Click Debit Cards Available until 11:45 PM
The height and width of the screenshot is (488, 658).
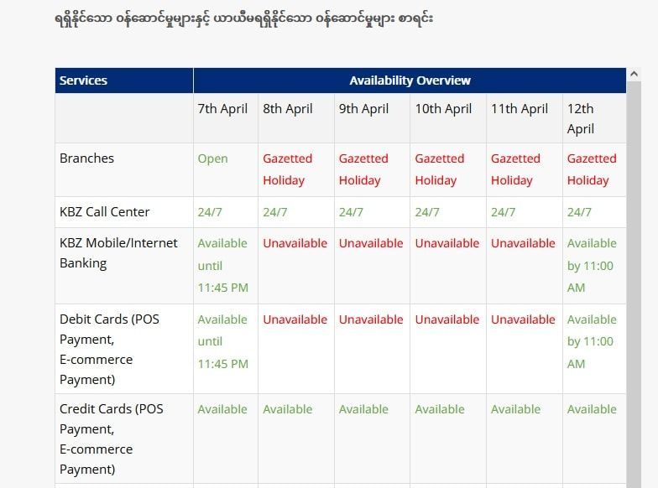pos(223,342)
